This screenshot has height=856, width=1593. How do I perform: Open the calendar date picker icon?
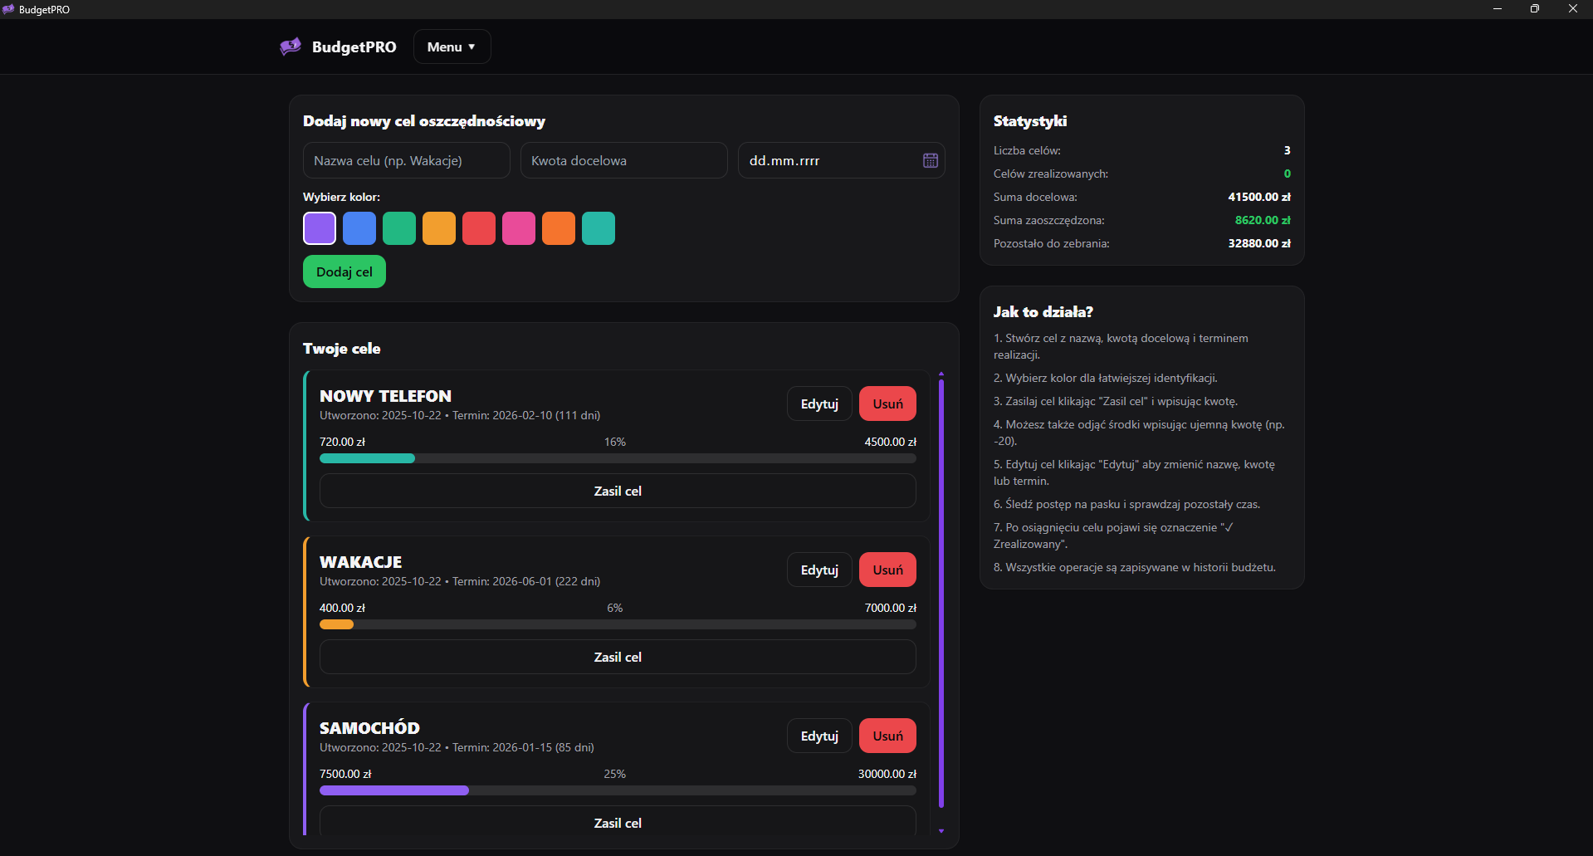point(930,161)
